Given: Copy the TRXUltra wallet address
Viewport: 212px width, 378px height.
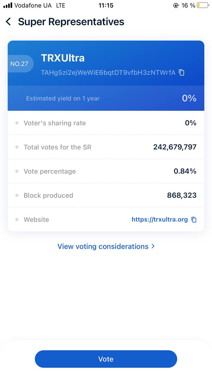Looking at the screenshot, I should pyautogui.click(x=182, y=72).
